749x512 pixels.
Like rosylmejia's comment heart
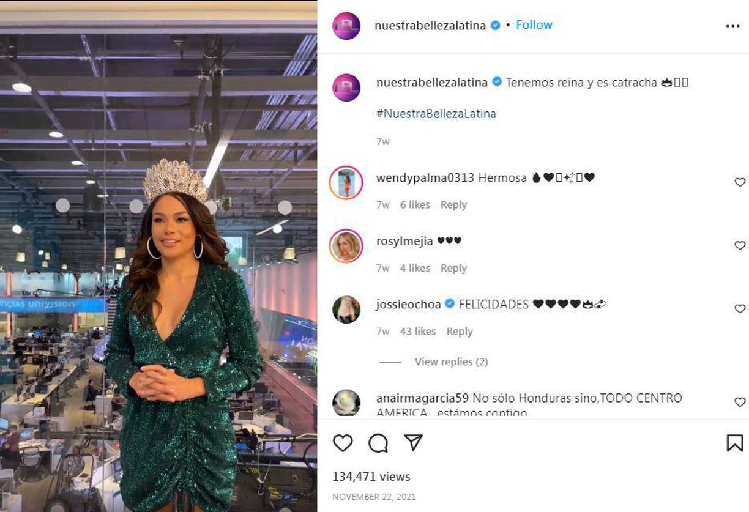click(x=739, y=245)
